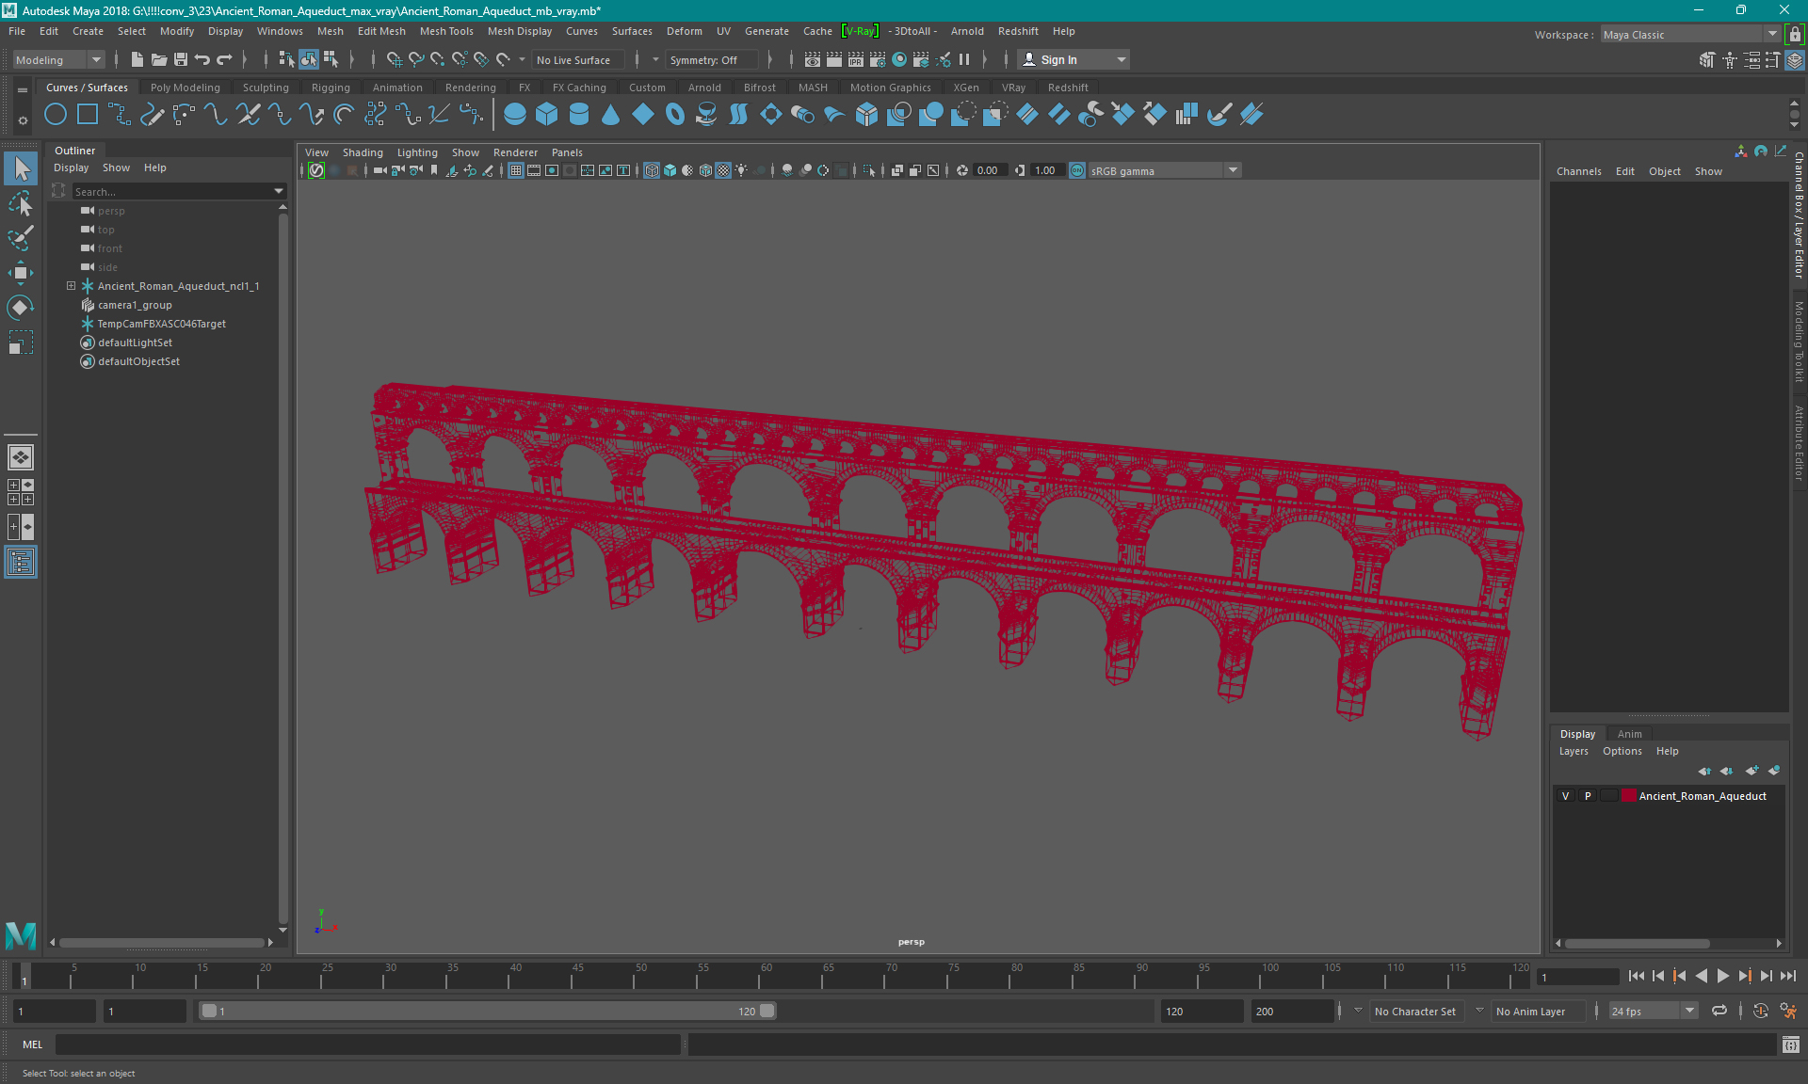1808x1084 pixels.
Task: Click the Redo arrow icon
Action: click(224, 60)
